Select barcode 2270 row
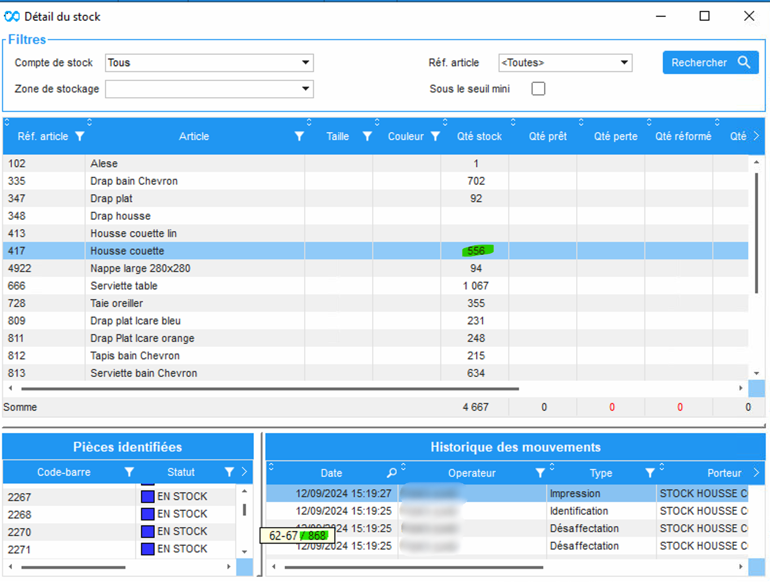 tap(120, 532)
